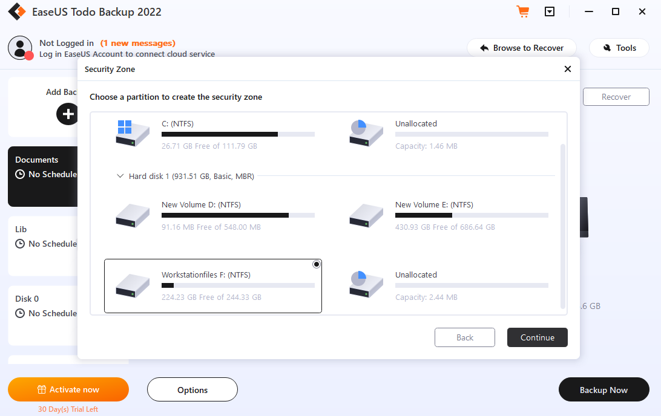Toggle the Workstationfiles F: radio button
The width and height of the screenshot is (661, 416).
click(x=316, y=264)
